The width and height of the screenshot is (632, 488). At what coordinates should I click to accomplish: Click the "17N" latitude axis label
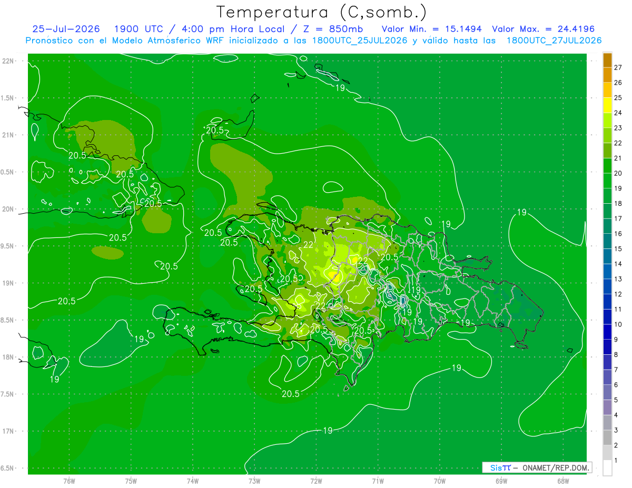click(9, 431)
